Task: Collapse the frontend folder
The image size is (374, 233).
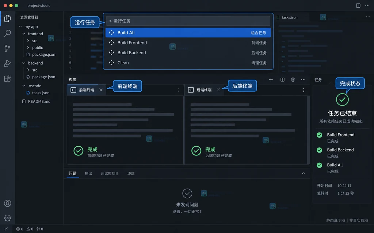Action: [24, 34]
